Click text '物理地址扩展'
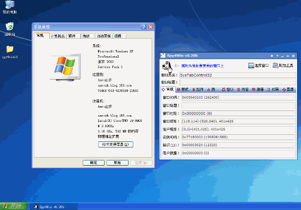This screenshot has height=210, width=301. pyautogui.click(x=108, y=136)
